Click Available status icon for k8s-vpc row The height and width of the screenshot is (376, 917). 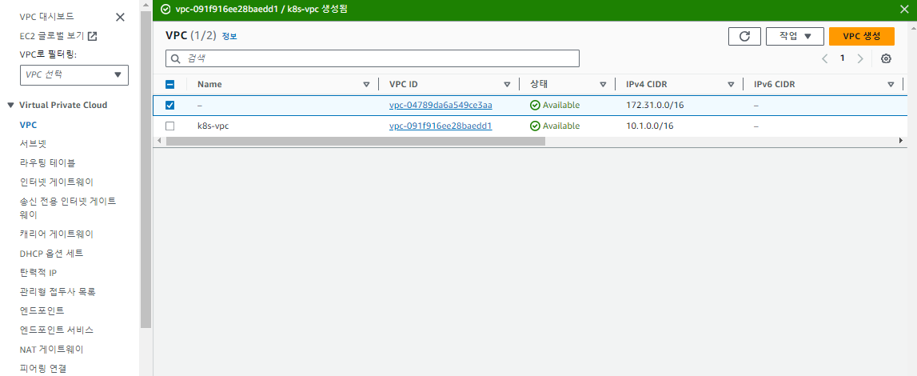(535, 126)
